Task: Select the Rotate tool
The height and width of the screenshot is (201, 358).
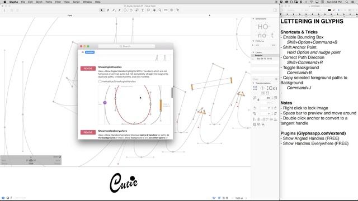Action: [x=131, y=10]
